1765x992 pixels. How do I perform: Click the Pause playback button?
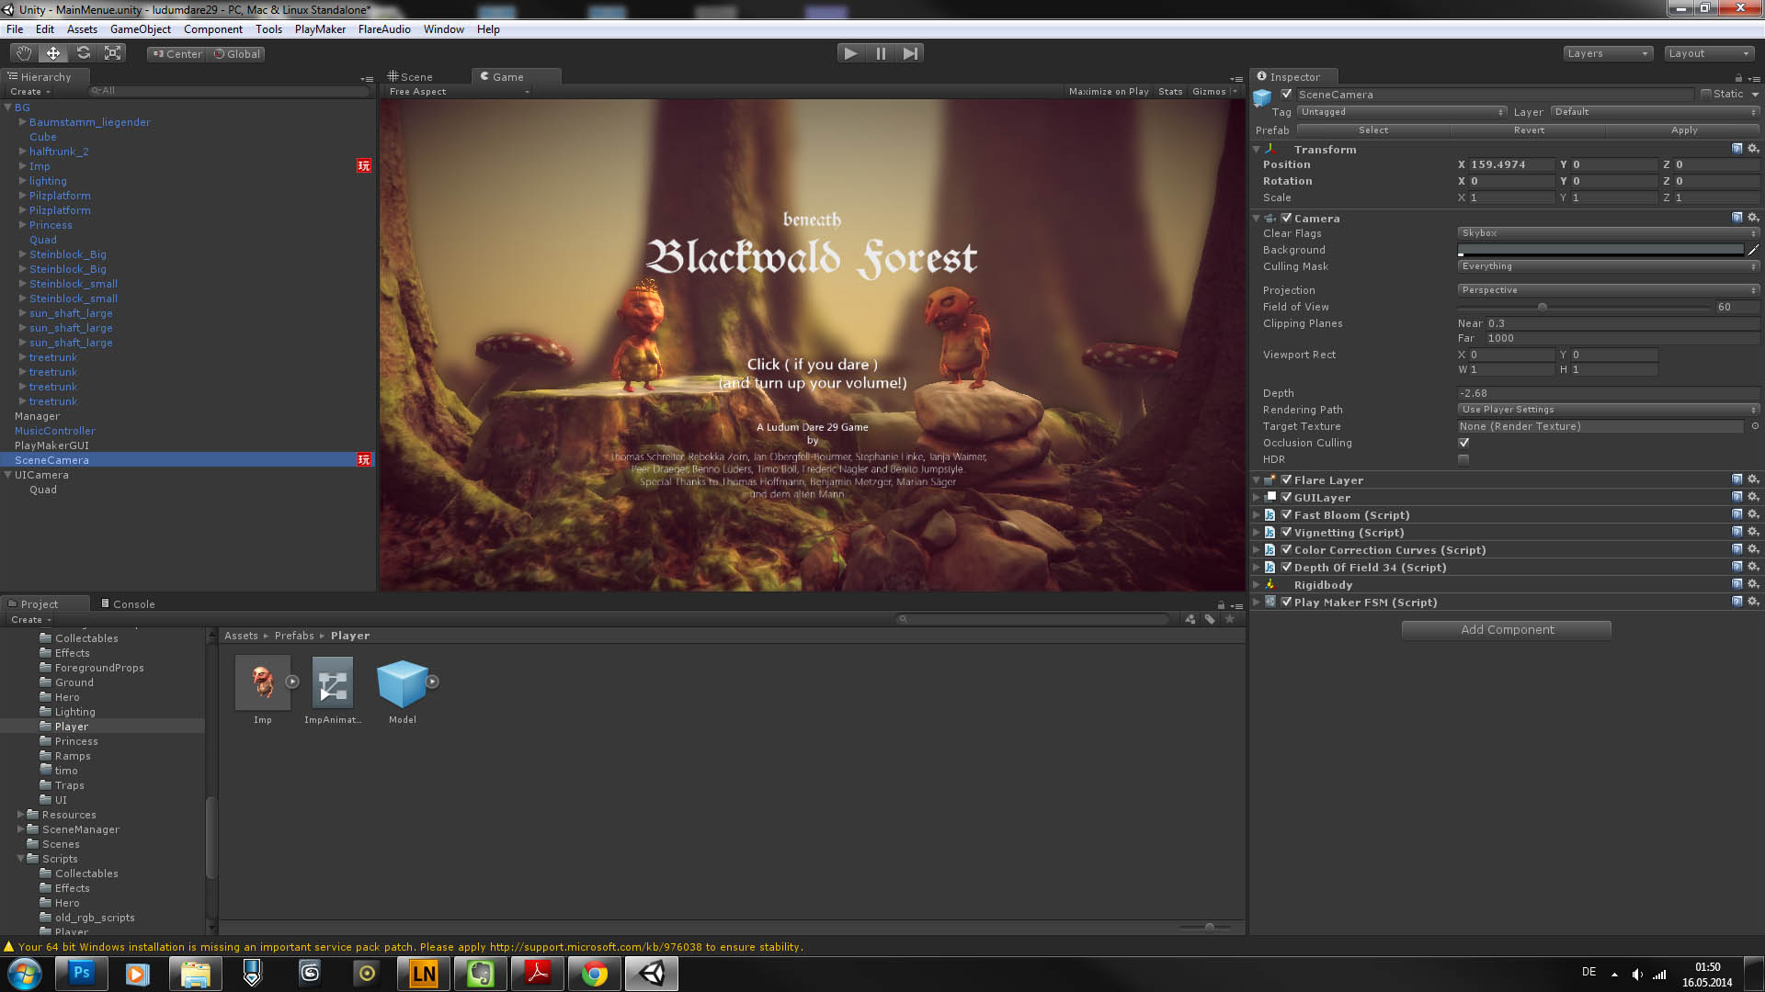pos(881,53)
